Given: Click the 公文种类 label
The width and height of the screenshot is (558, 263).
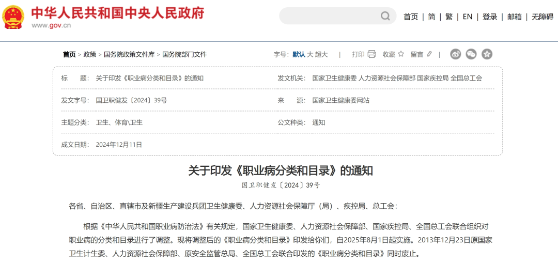Looking at the screenshot, I should tap(292, 122).
